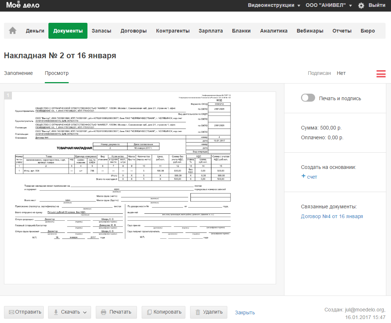Screen dimensions: 391x323
Task: Send document via Отправить envelope button
Action: click(24, 312)
